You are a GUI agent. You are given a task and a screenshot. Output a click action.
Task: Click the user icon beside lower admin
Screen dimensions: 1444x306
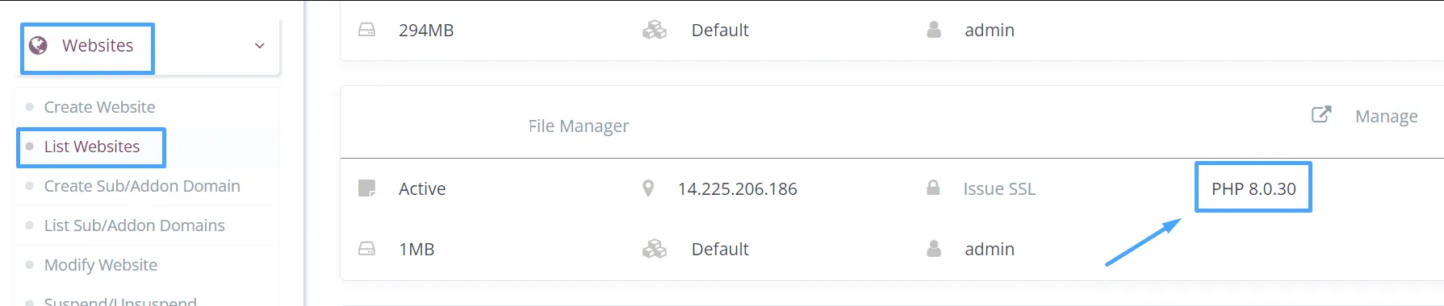[x=934, y=248]
